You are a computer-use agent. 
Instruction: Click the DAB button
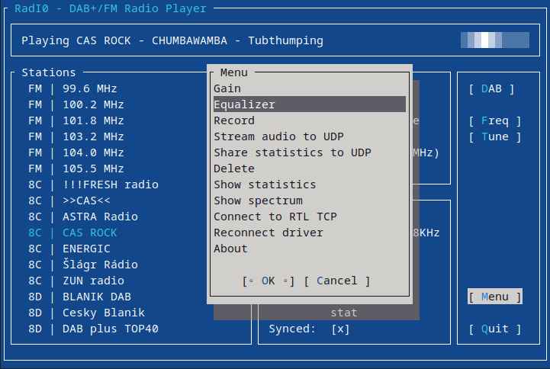[x=491, y=89]
